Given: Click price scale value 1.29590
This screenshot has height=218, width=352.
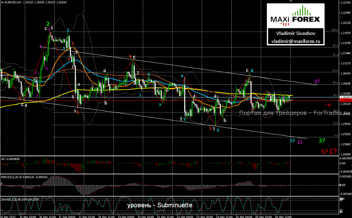Looking at the screenshot, I should (346, 124).
